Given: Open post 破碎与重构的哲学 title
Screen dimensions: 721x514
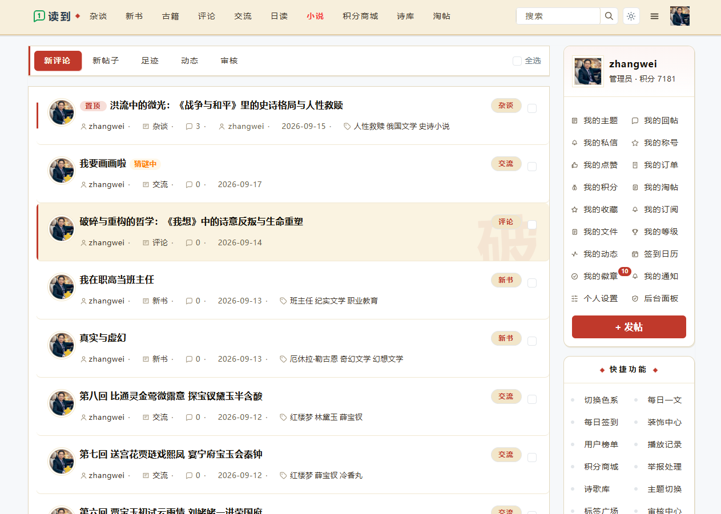Looking at the screenshot, I should (x=191, y=222).
